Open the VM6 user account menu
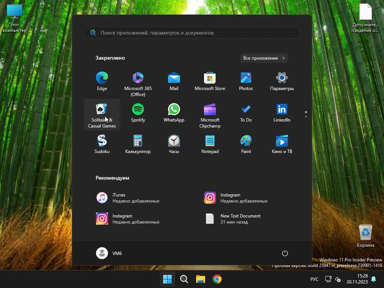 tap(109, 253)
